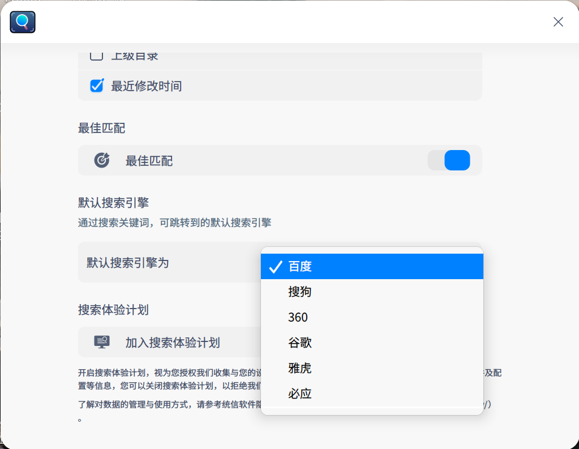Click the 搜索体验计划 section heading

click(x=113, y=310)
